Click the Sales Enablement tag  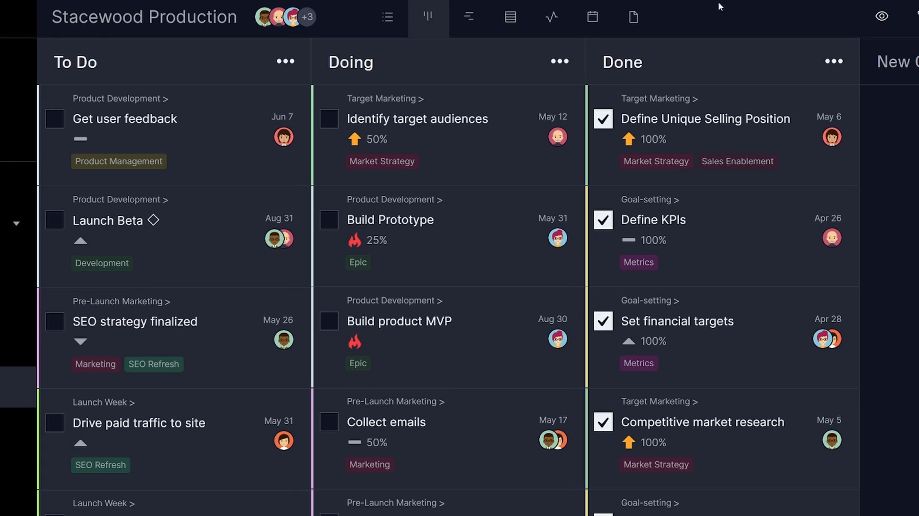click(737, 161)
